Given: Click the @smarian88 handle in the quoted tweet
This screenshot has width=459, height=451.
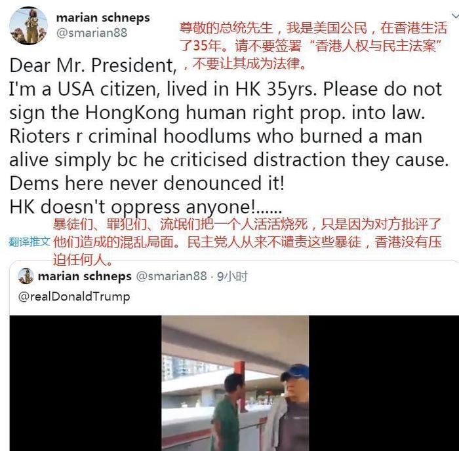Looking at the screenshot, I should pyautogui.click(x=171, y=276).
